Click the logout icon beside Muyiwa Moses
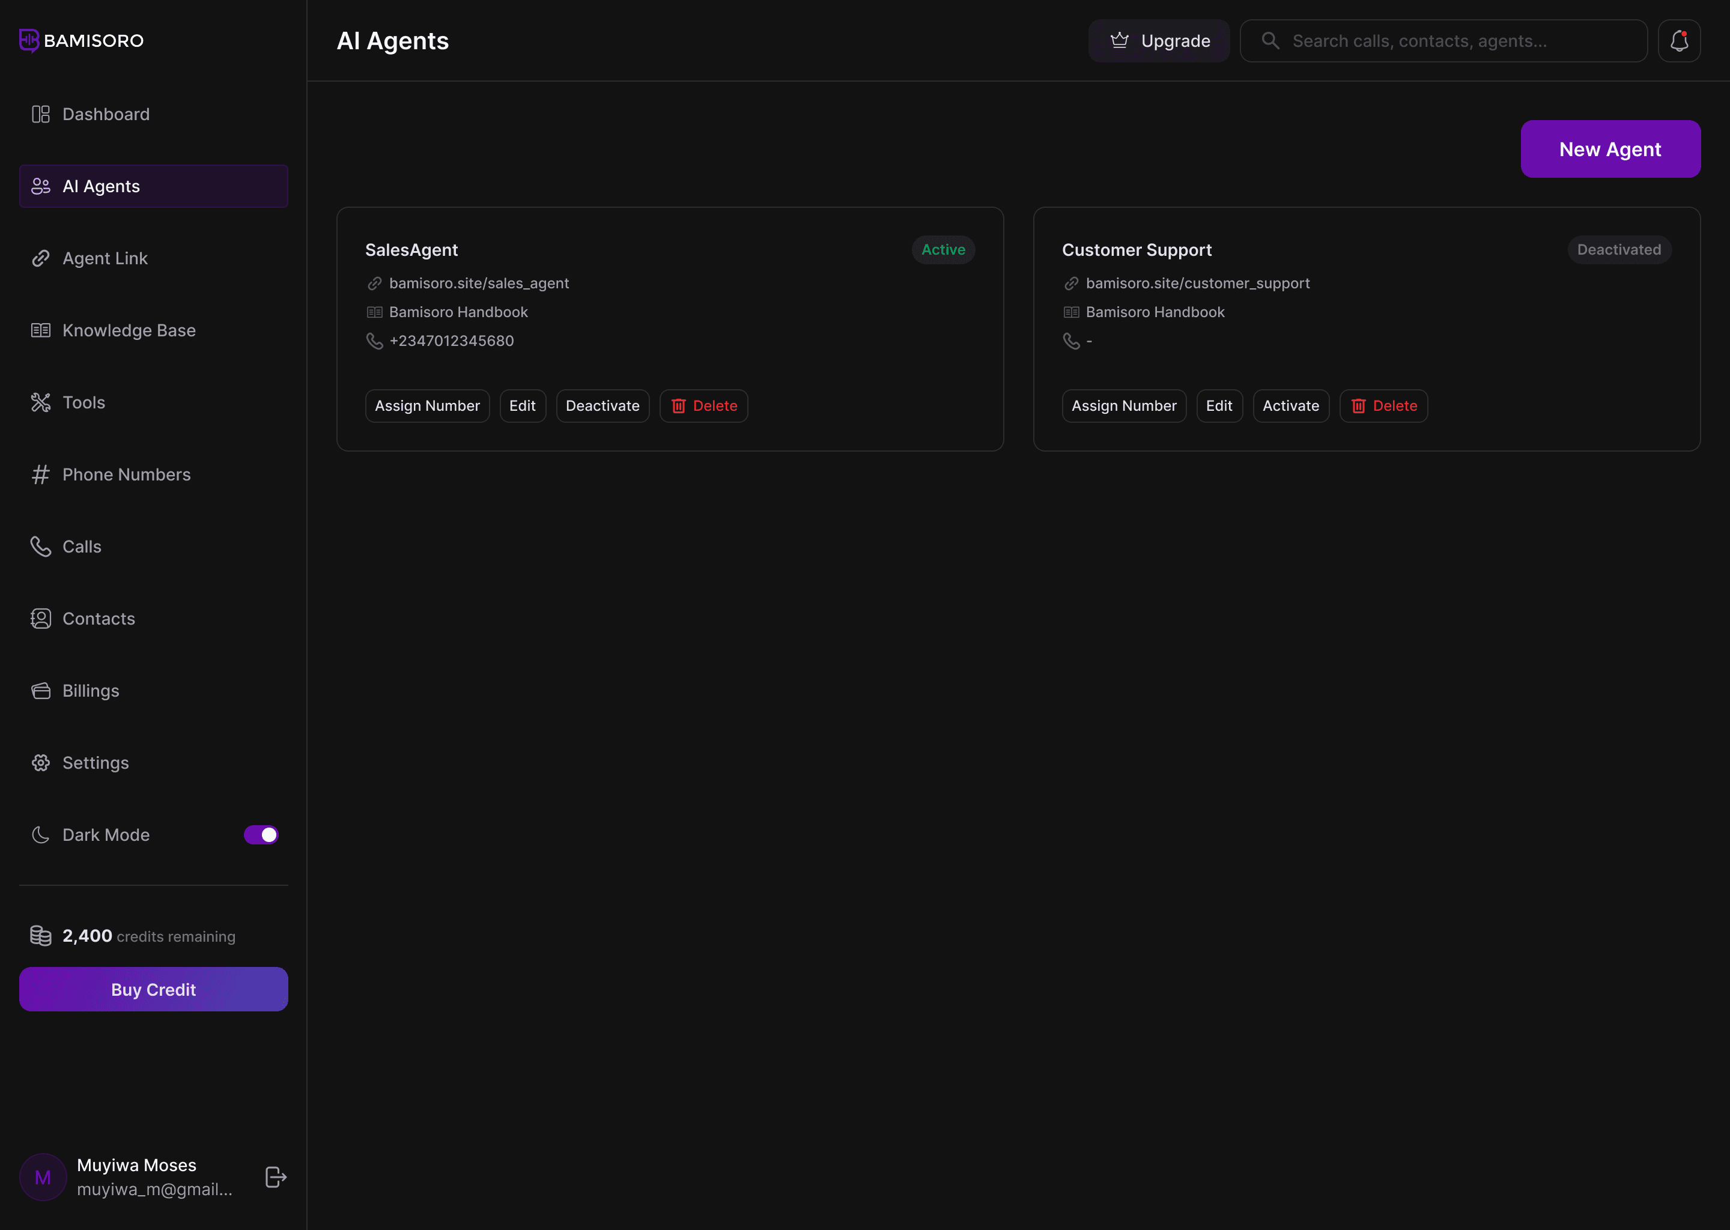This screenshot has height=1230, width=1730. point(276,1176)
